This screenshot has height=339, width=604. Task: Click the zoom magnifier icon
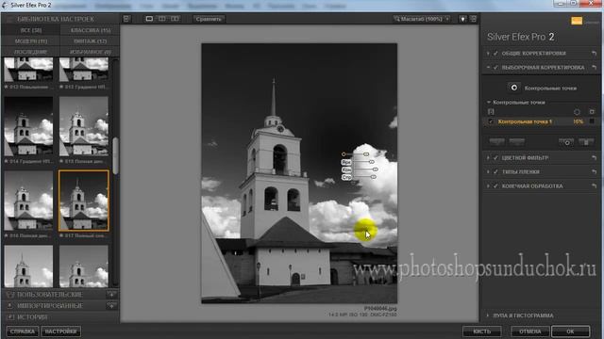pyautogui.click(x=396, y=19)
